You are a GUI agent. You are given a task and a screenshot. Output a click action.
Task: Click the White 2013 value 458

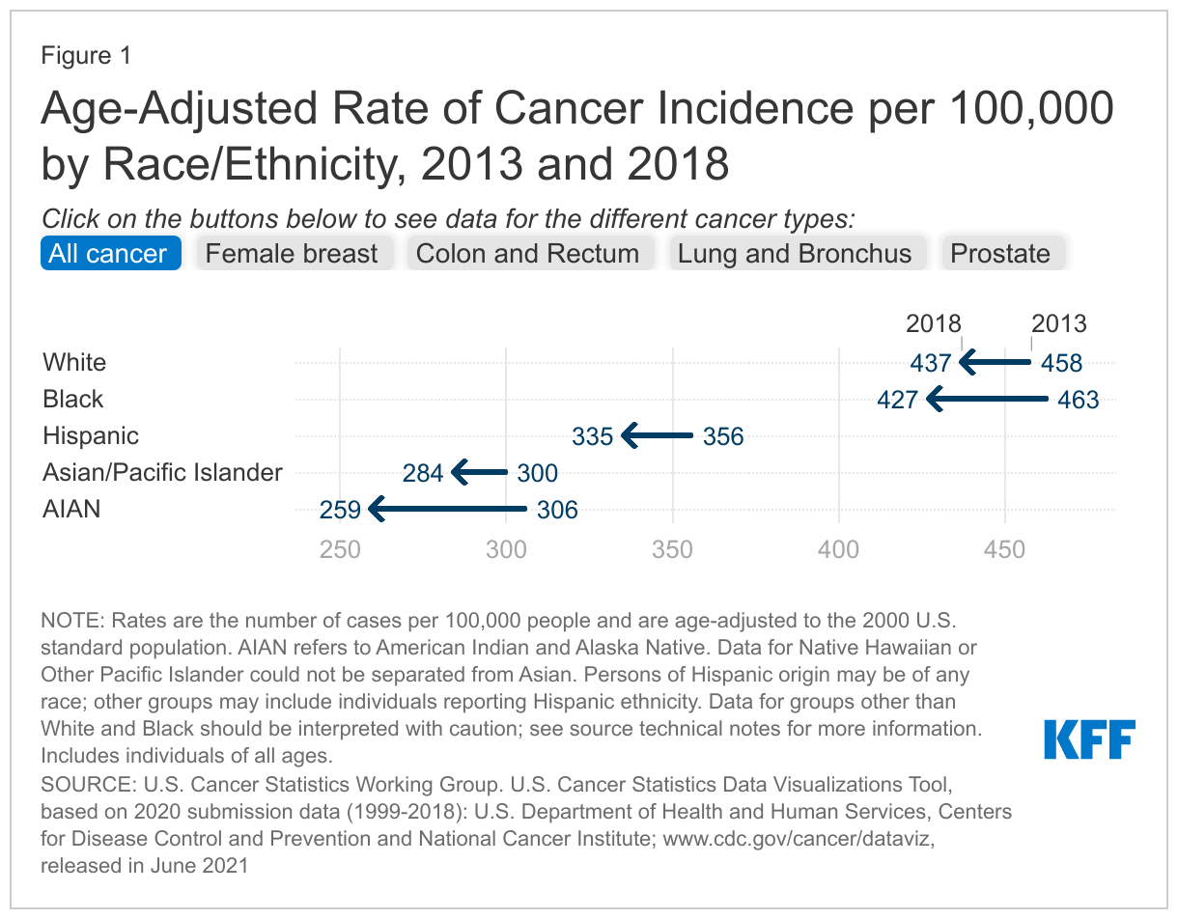coord(1061,363)
